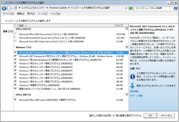The height and width of the screenshot is (122, 179).
Task: Focus the コントロール パネルの検索 search box
Action: pos(154,8)
